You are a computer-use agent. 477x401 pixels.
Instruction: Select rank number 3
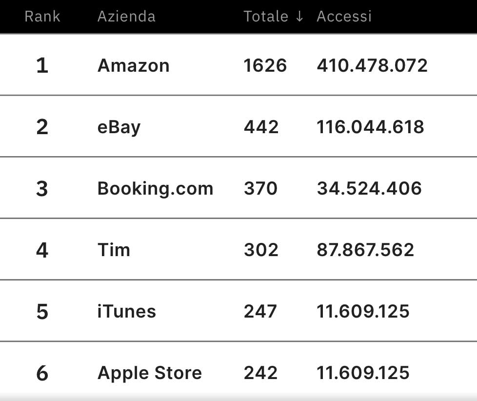tap(42, 188)
